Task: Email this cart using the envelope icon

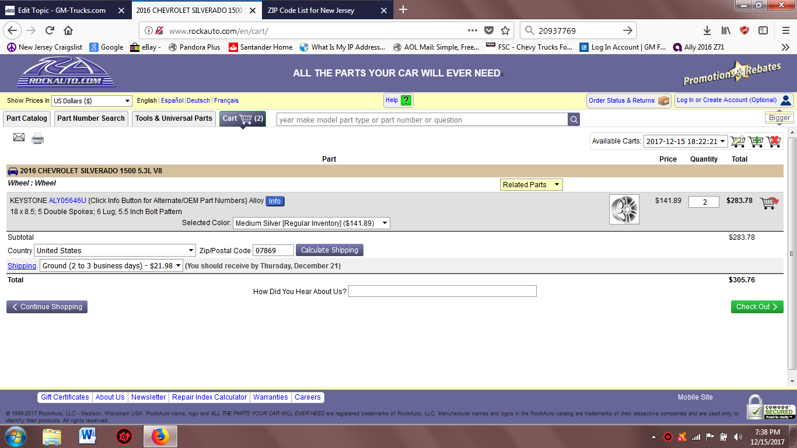Action: click(19, 138)
